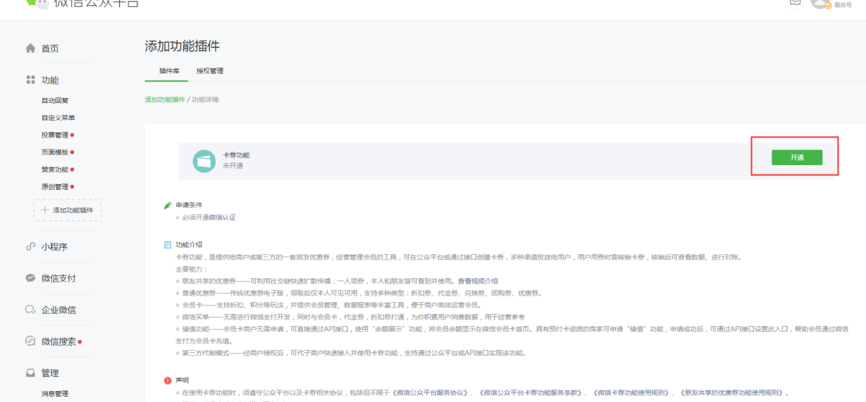Click the dashed 添加功能插件 sidebar button
The image size is (866, 402).
coord(68,210)
